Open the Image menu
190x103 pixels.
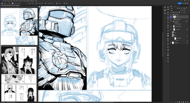pyautogui.click(x=8, y=1)
